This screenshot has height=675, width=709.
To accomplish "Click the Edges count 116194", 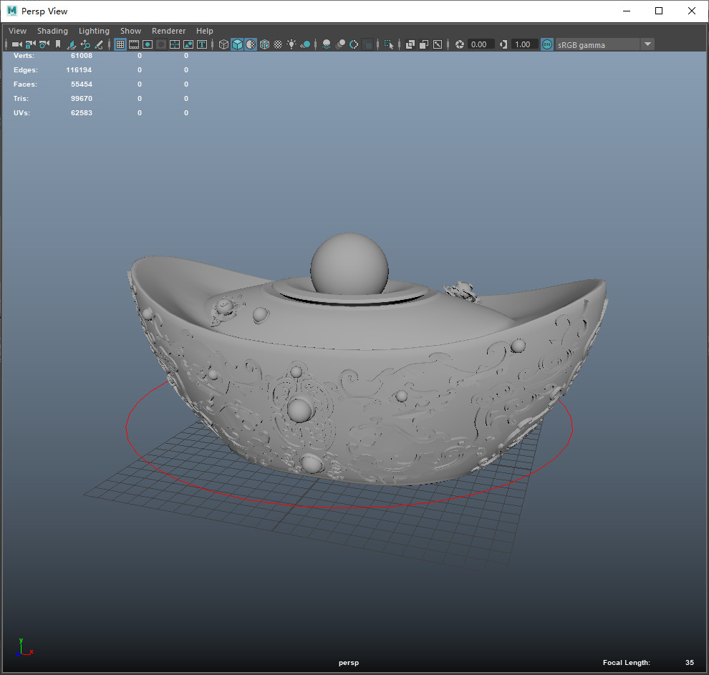I will click(x=79, y=70).
